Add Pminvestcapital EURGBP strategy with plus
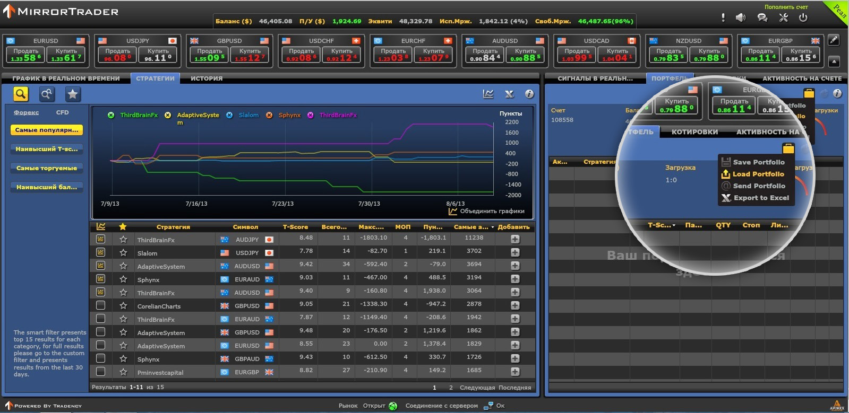 tap(515, 372)
